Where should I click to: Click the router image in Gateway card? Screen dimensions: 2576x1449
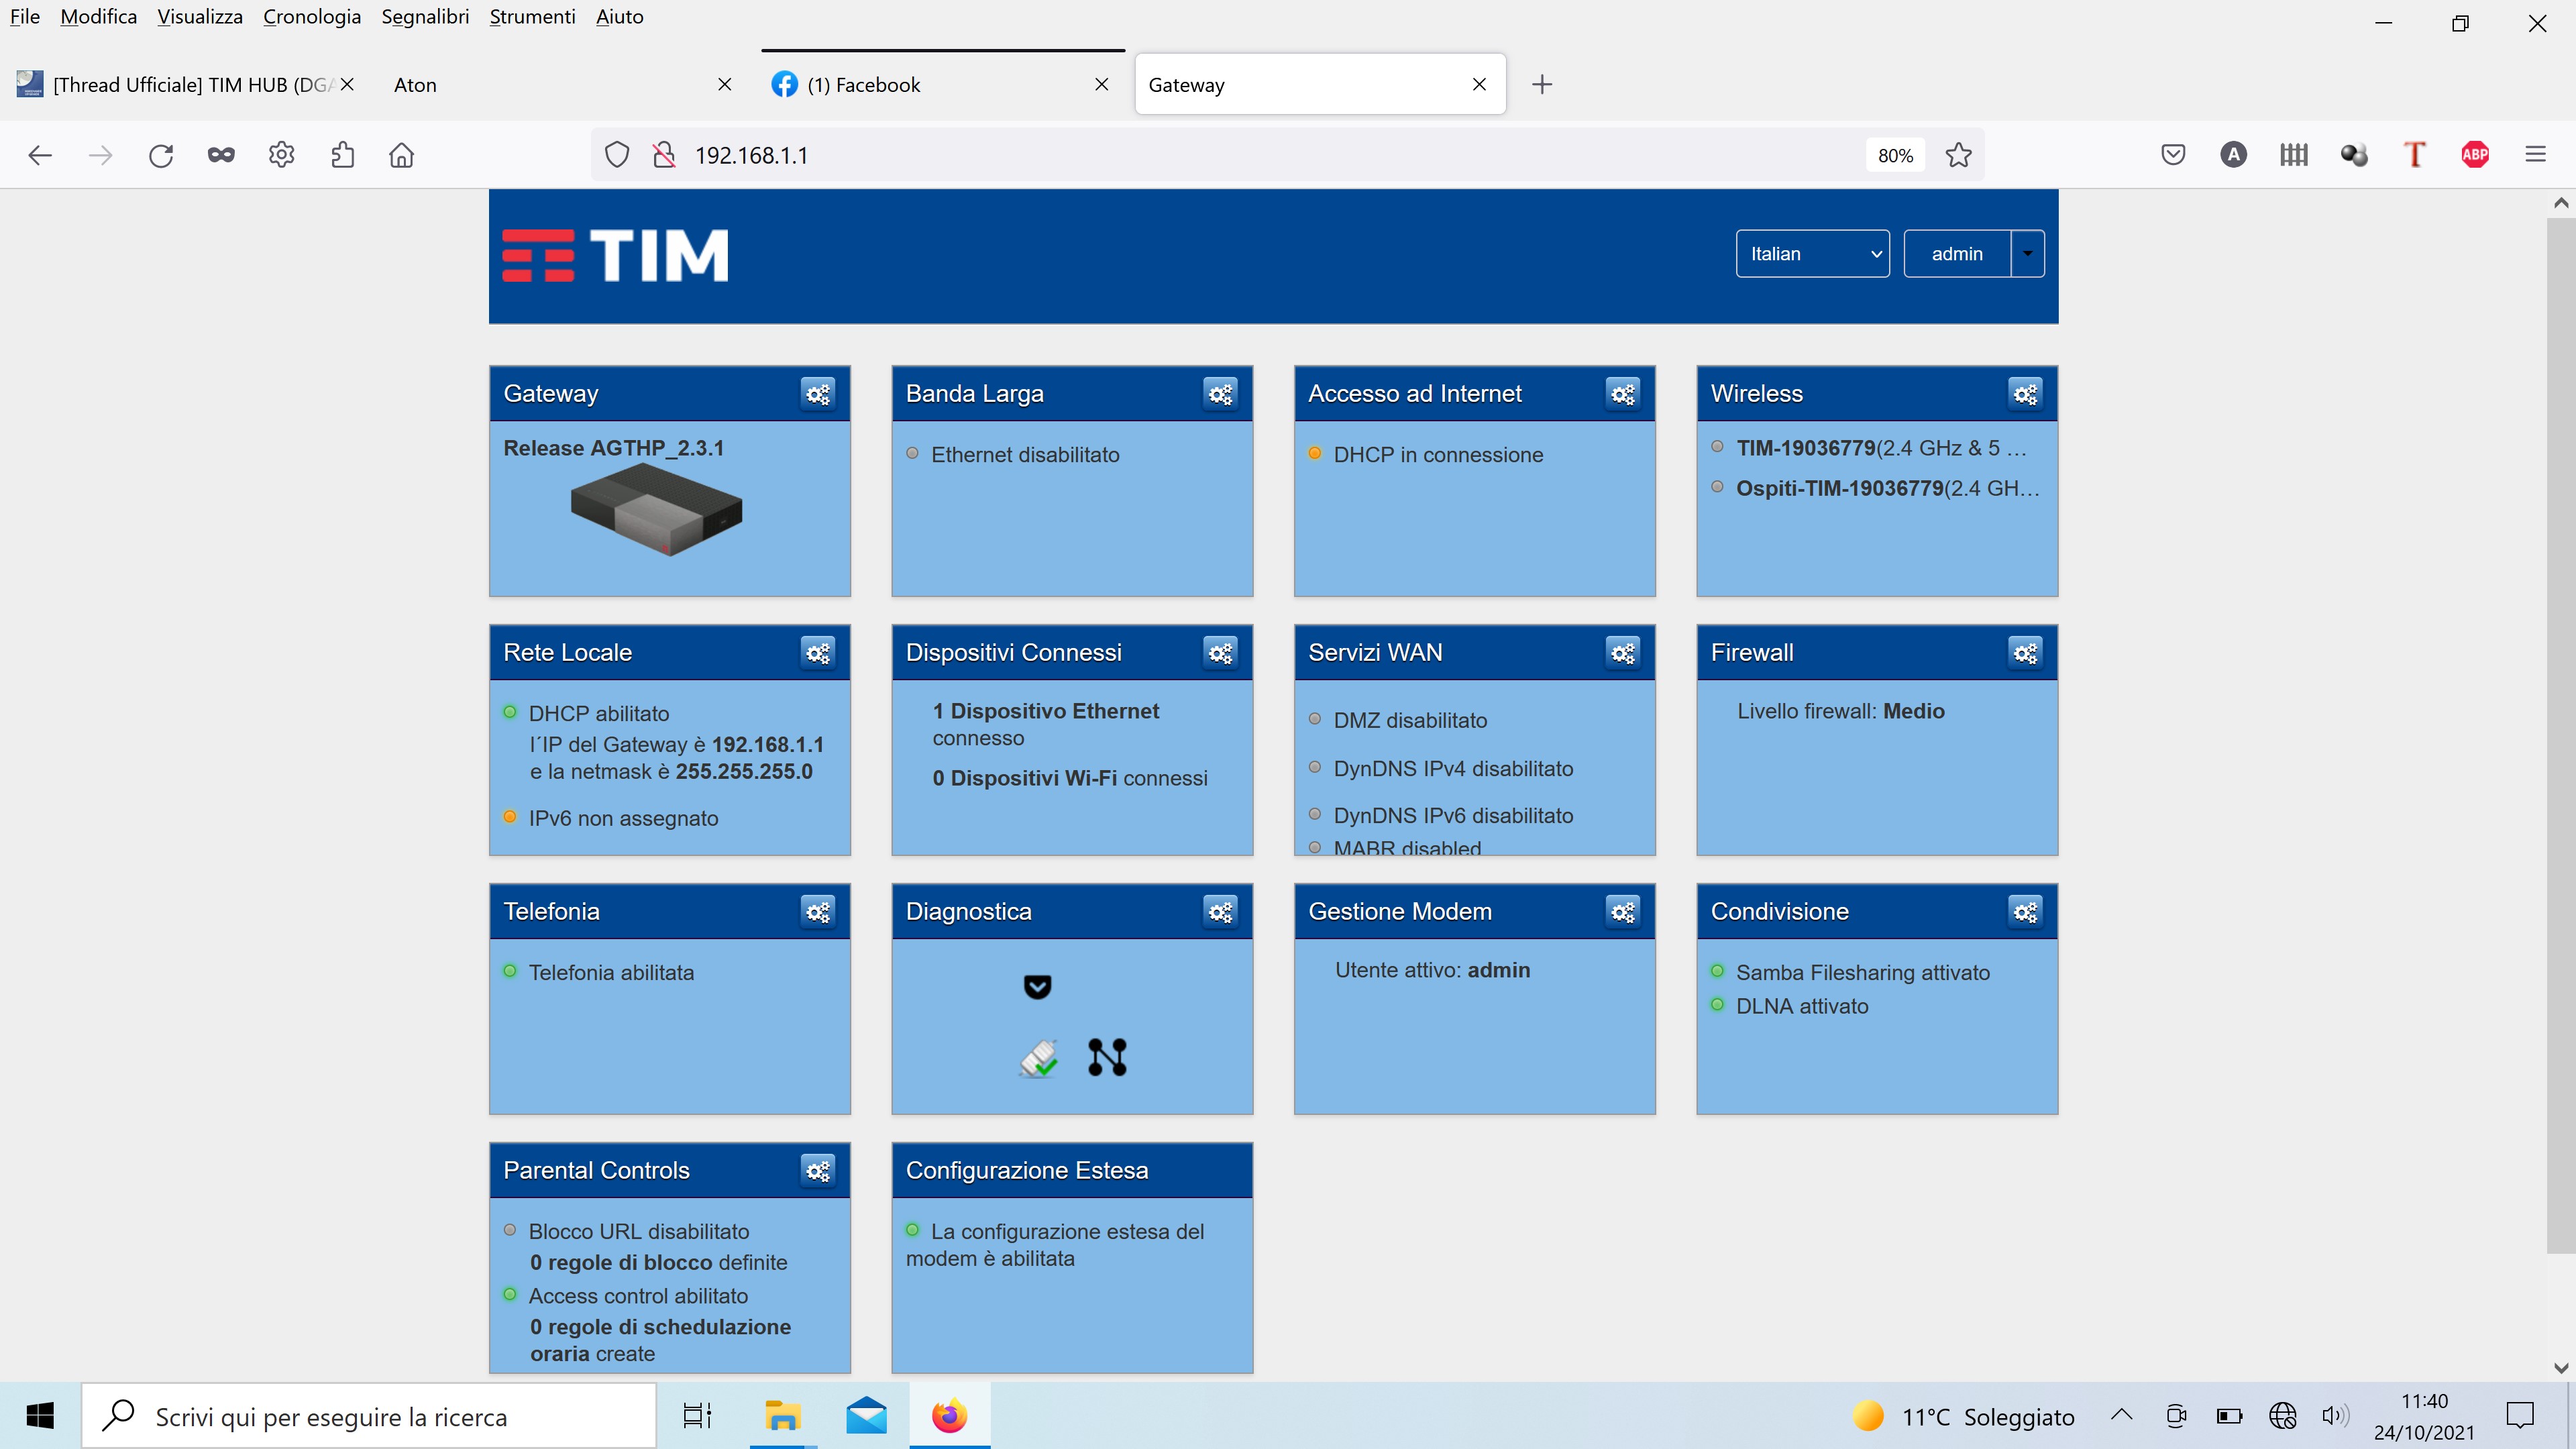point(656,509)
